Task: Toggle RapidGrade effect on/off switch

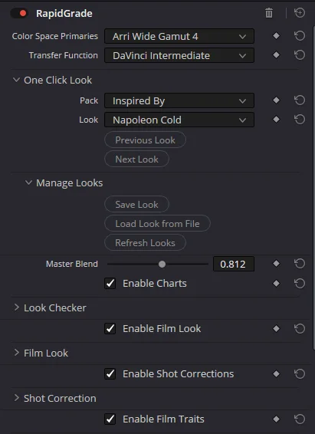Action: pyautogui.click(x=19, y=13)
